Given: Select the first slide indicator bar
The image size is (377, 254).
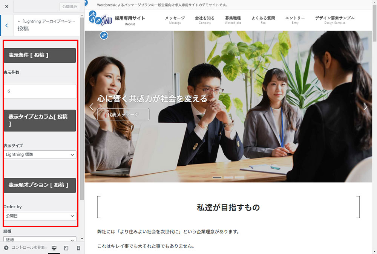Looking at the screenshot, I should [x=217, y=177].
